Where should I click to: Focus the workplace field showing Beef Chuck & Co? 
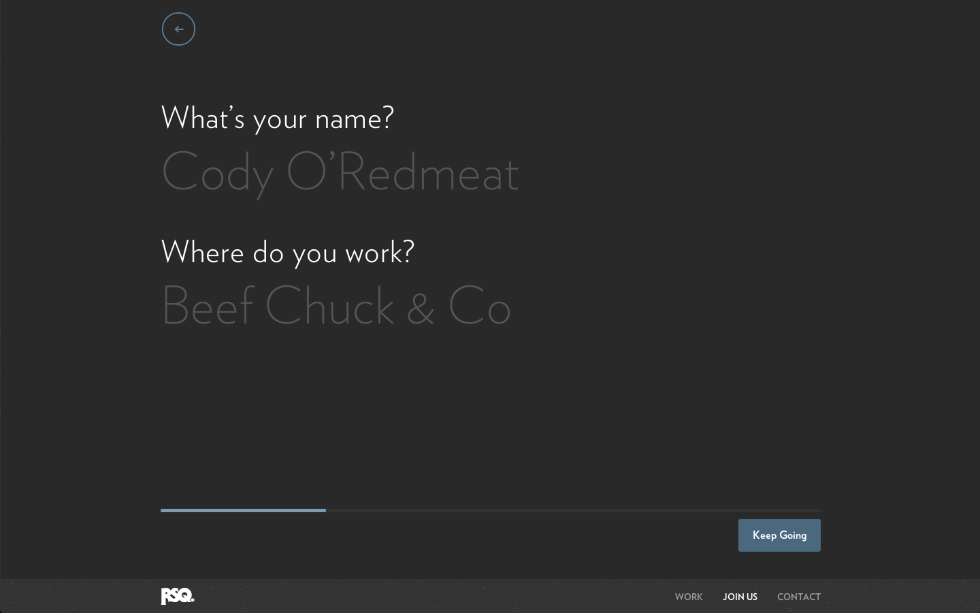click(336, 306)
